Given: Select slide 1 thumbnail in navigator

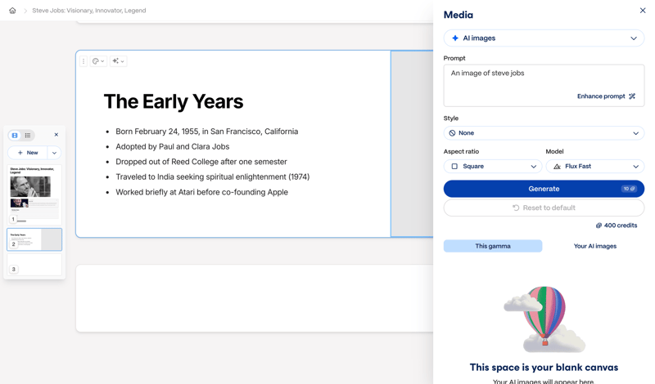Looking at the screenshot, I should [x=34, y=194].
